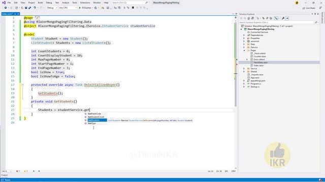Expand the Startup.cs node
Screen dimensions: 325x182
[x=244, y=87]
